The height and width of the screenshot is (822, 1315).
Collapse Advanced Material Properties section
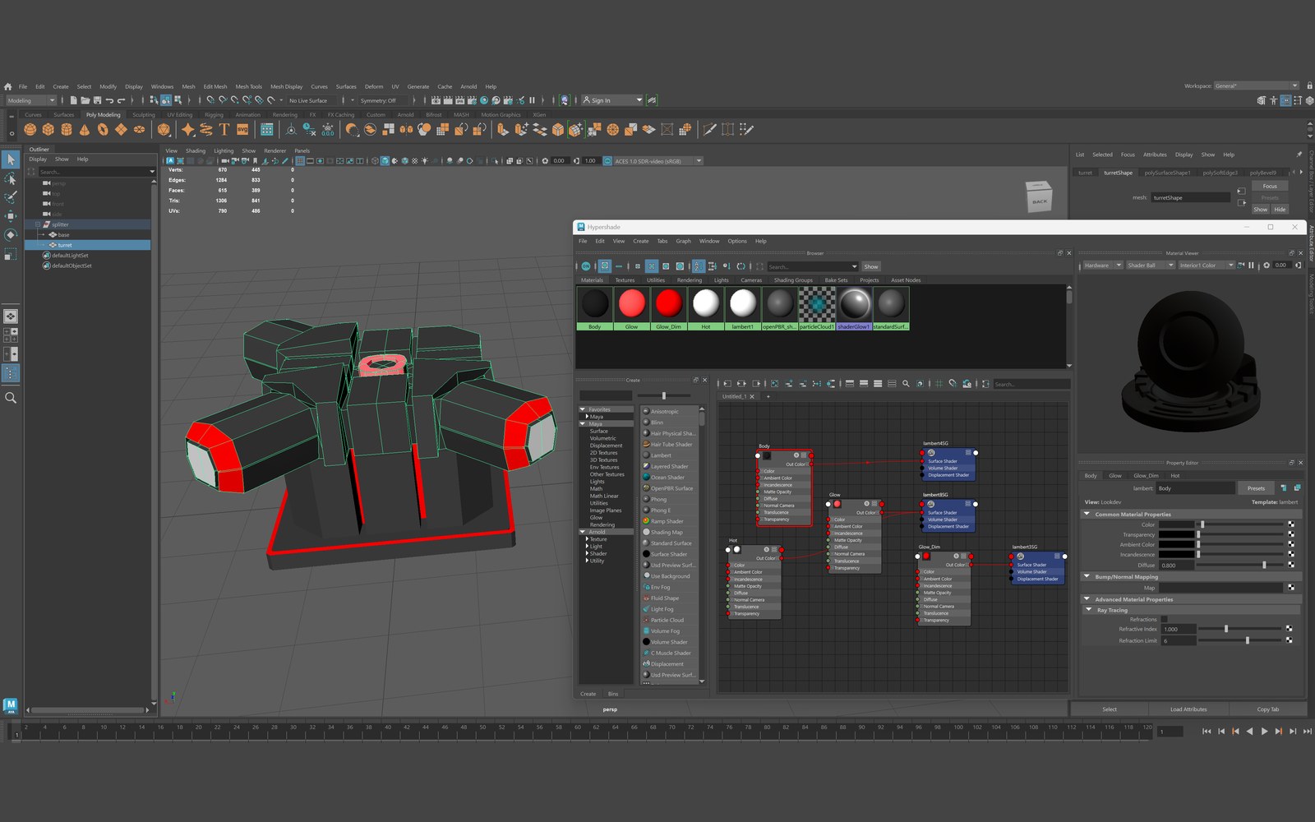1087,599
